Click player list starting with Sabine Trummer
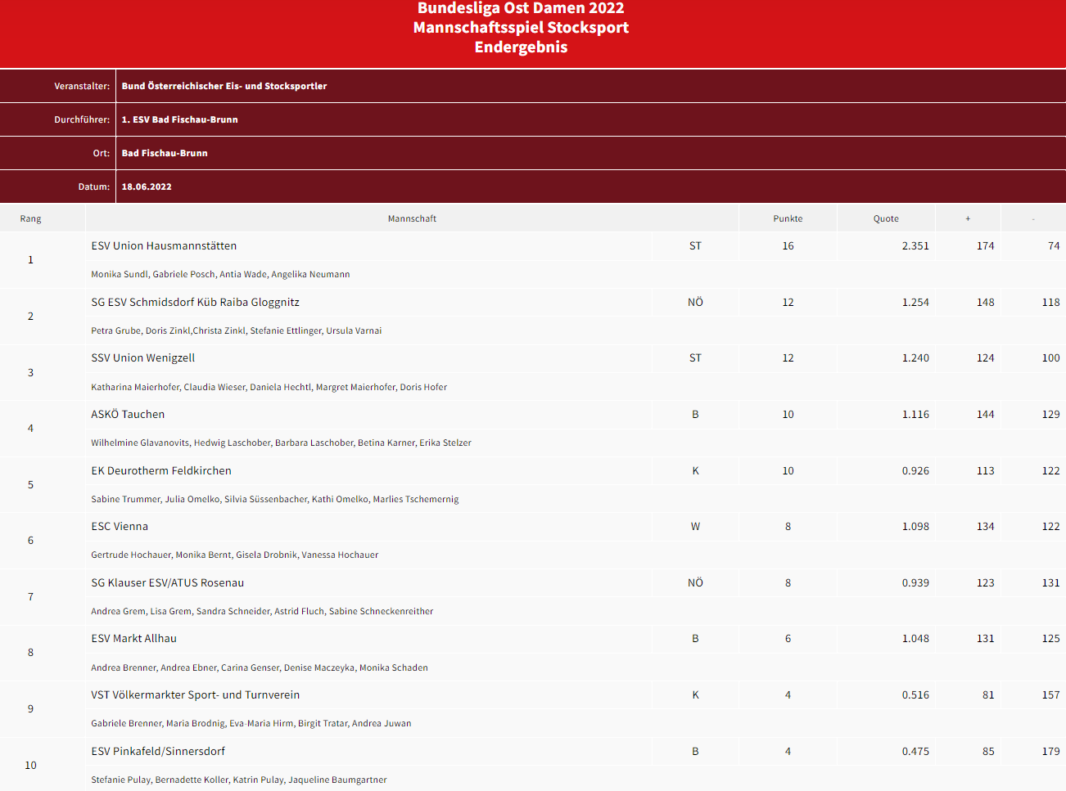1066x791 pixels. coord(275,499)
